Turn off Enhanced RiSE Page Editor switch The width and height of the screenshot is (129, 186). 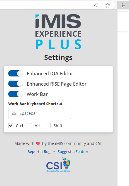[16, 84]
